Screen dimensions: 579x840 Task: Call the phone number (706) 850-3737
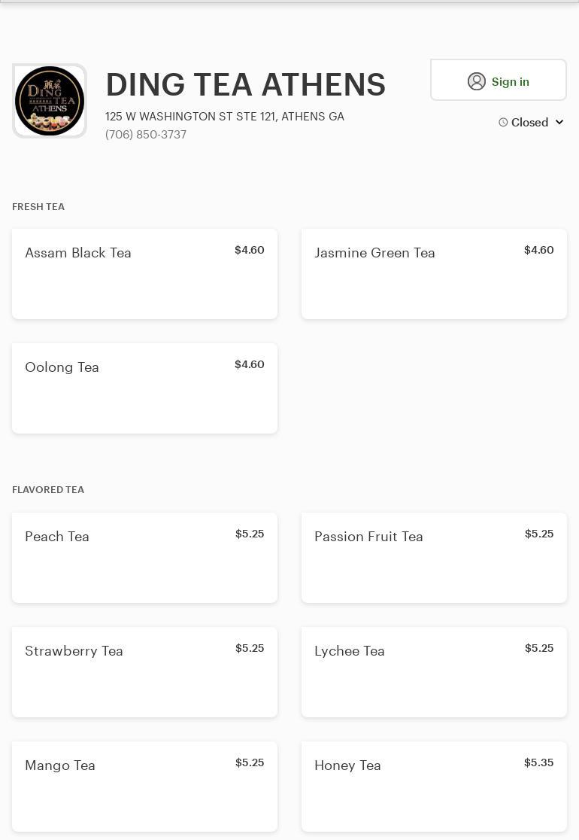click(146, 134)
